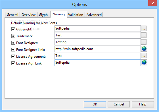159x112 pixels.
Task: Click ellipsis button next to Copyright field
Action: (x=144, y=28)
